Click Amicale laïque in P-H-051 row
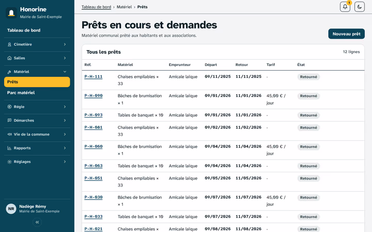372x232 pixels. tap(183, 178)
